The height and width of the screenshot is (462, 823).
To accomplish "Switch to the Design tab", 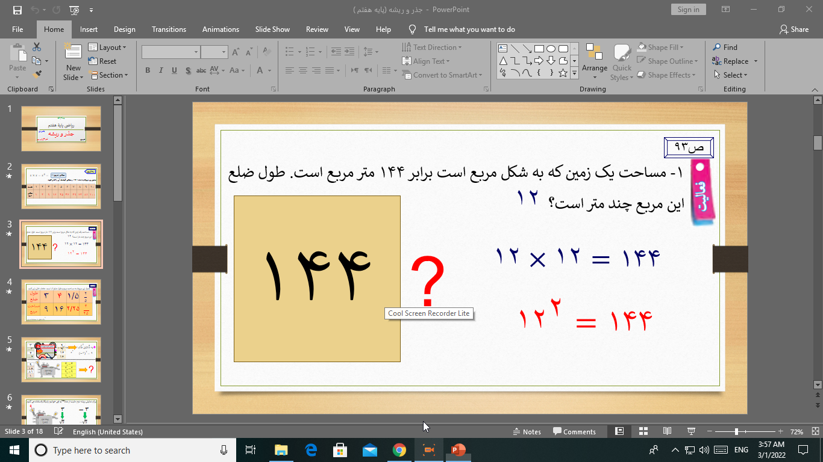I will tap(124, 29).
